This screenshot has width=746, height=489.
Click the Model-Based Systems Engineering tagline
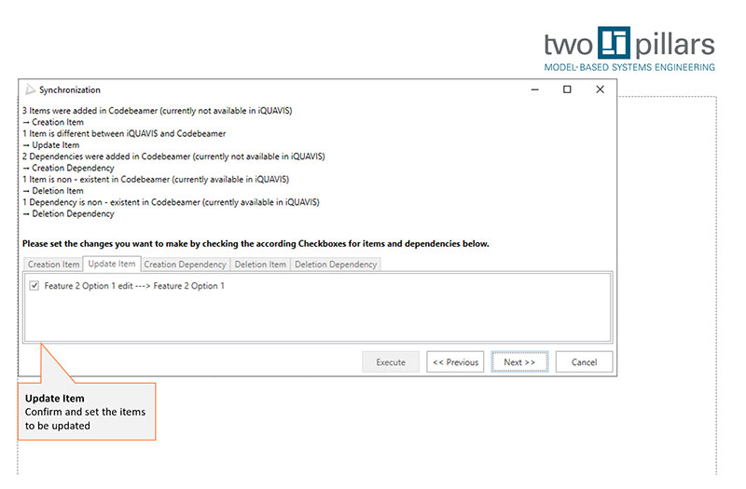click(x=629, y=67)
